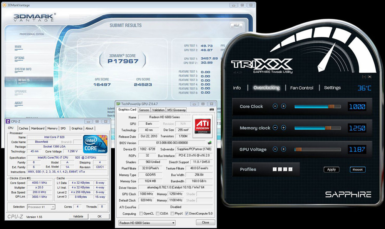Open the Info tab in TRIXX

tap(237, 88)
